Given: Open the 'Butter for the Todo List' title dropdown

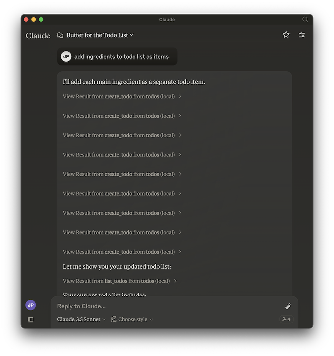Looking at the screenshot, I should (x=99, y=35).
